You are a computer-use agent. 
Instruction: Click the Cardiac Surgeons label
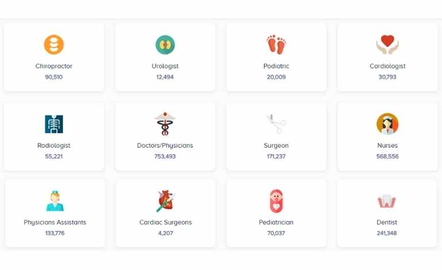[x=165, y=222]
